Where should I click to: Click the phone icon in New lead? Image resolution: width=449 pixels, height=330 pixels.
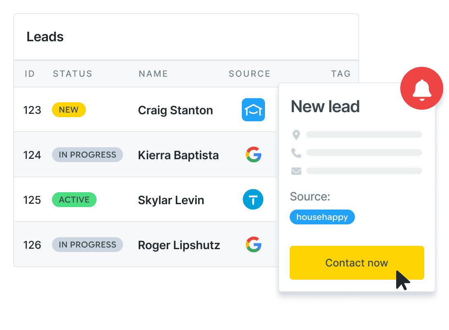tap(296, 153)
